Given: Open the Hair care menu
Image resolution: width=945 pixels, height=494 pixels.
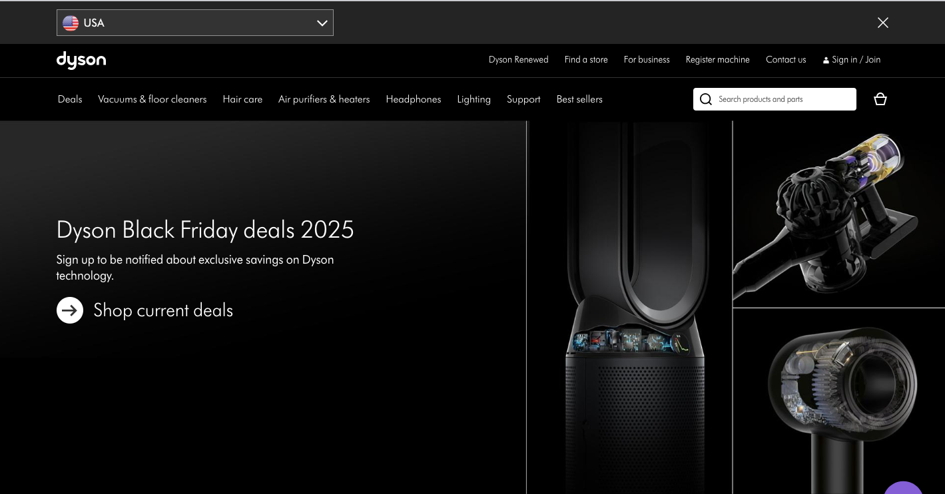Looking at the screenshot, I should pyautogui.click(x=242, y=99).
